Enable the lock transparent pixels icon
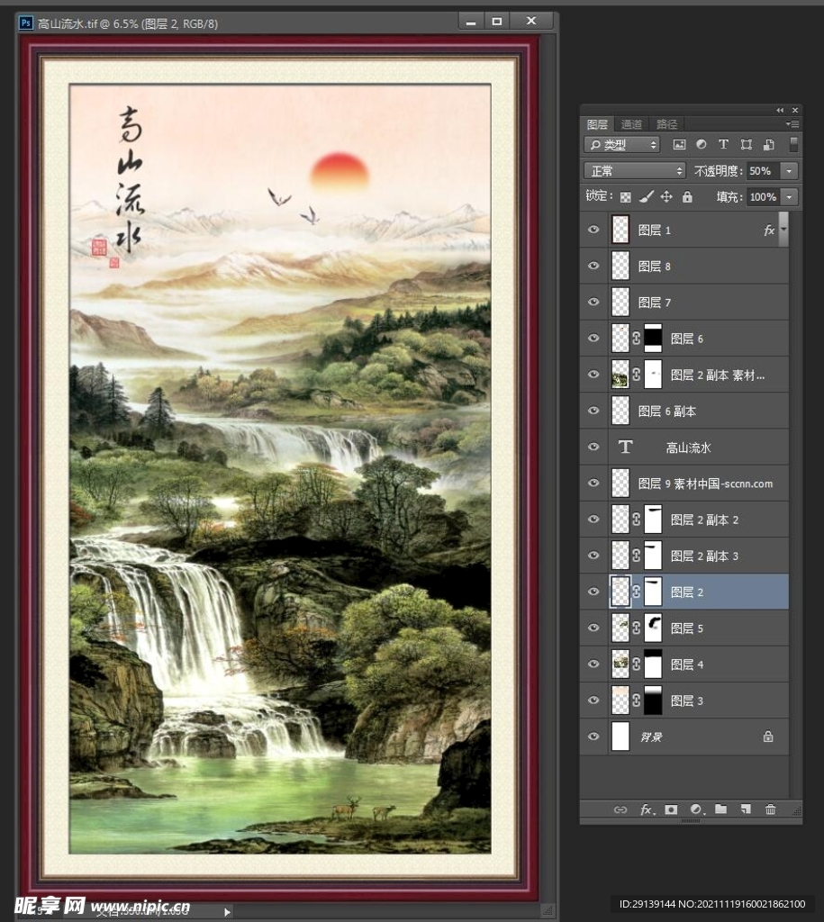 (626, 196)
